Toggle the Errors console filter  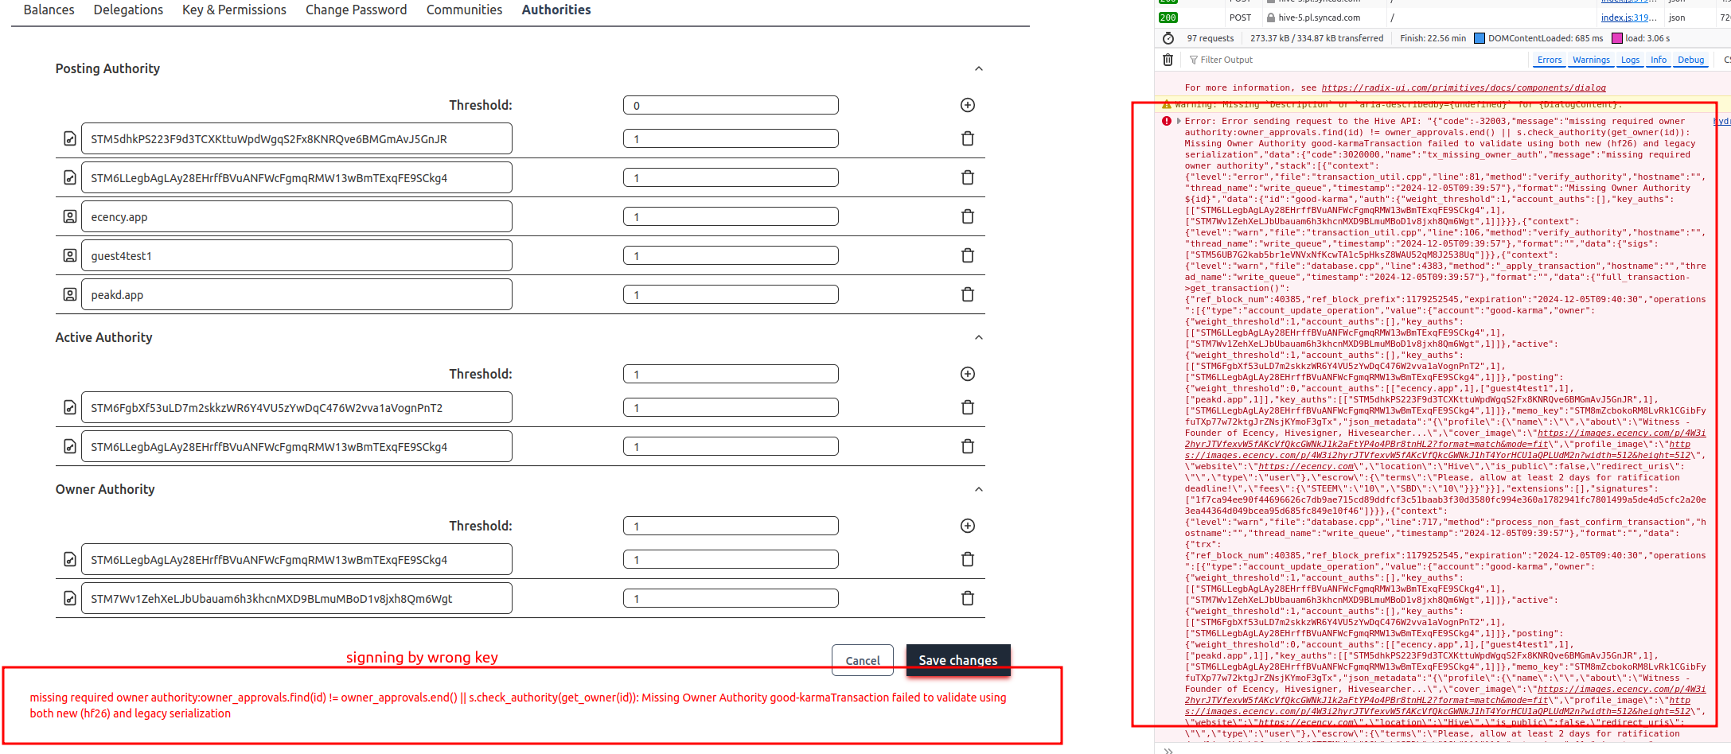1549,60
